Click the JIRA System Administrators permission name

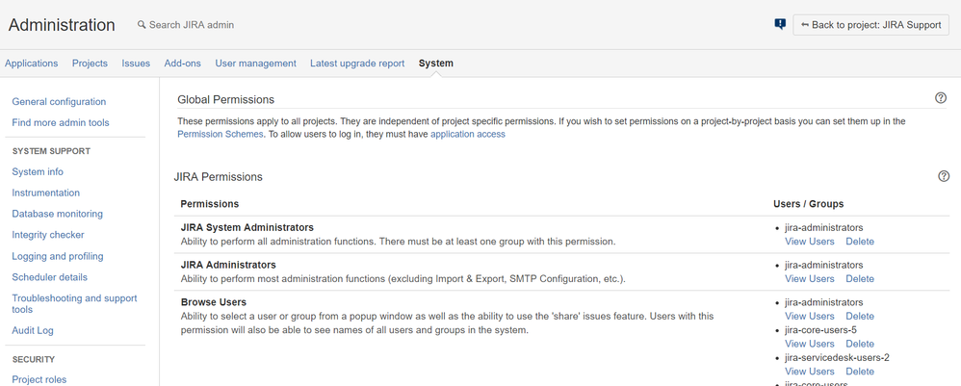click(x=247, y=227)
